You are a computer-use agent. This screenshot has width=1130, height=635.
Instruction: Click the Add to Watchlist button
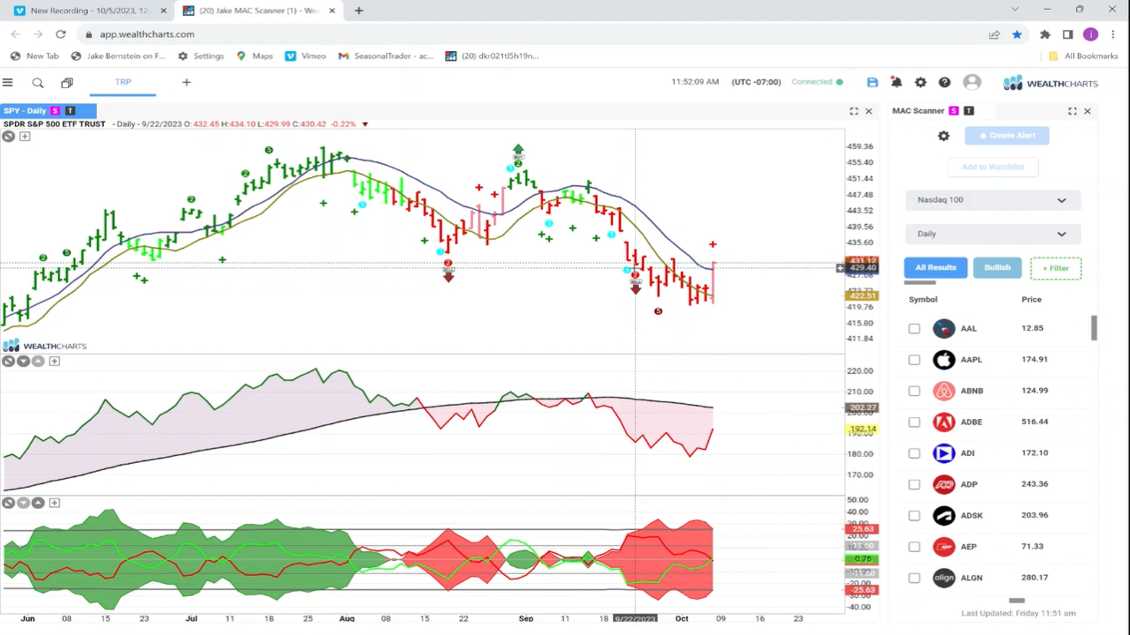tap(993, 167)
